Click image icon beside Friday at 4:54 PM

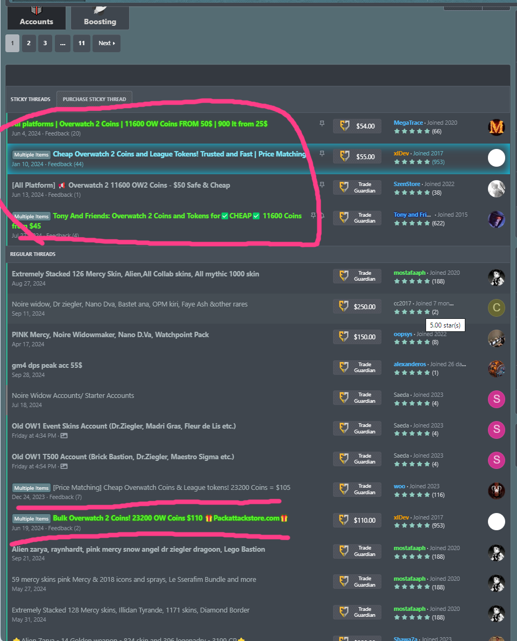64,466
